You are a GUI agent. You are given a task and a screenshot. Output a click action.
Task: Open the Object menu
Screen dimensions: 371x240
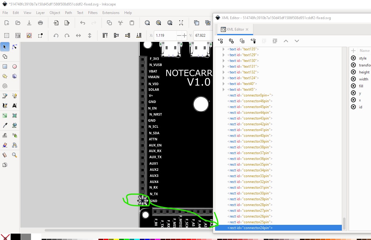click(x=55, y=13)
